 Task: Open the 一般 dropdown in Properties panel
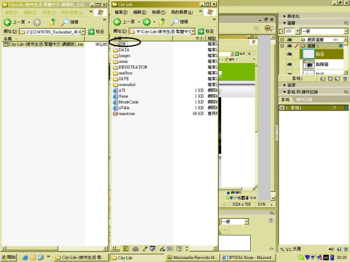(x=246, y=221)
